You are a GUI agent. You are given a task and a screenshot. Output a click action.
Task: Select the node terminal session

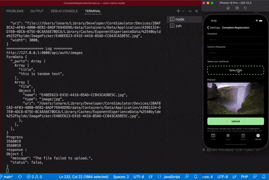click(184, 19)
